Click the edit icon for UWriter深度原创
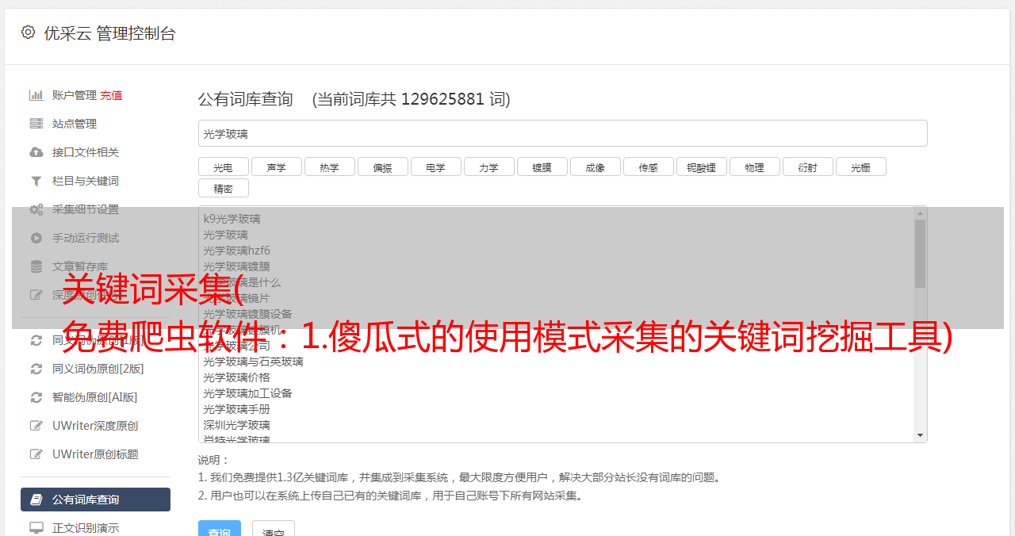The image size is (1015, 536). click(36, 426)
